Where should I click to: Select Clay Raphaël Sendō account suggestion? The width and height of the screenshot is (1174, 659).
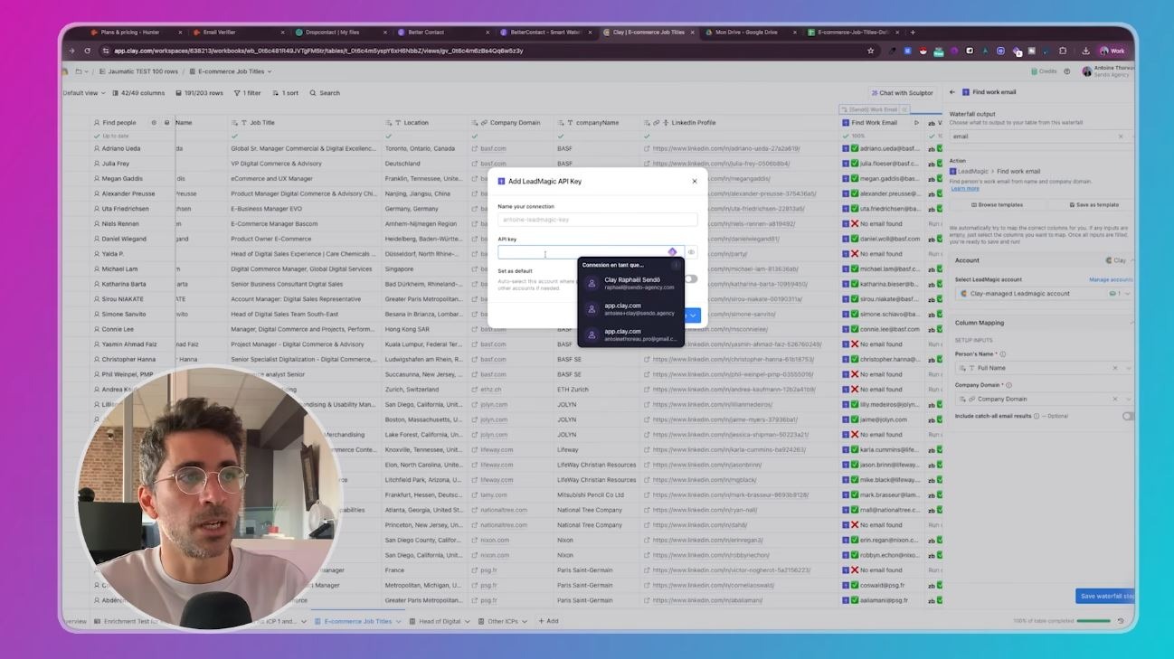pos(630,283)
